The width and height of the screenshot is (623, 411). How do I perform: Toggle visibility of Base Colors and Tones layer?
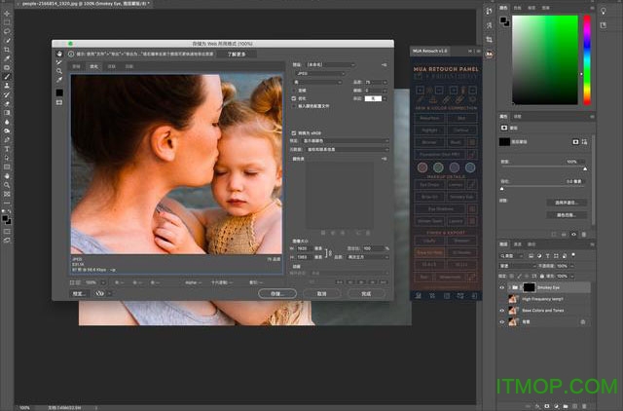point(502,311)
